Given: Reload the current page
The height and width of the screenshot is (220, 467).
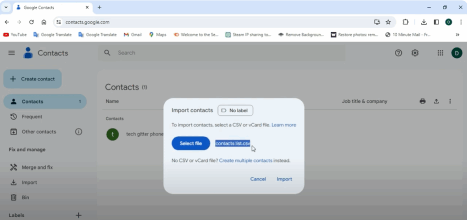Looking at the screenshot, I should tap(31, 22).
